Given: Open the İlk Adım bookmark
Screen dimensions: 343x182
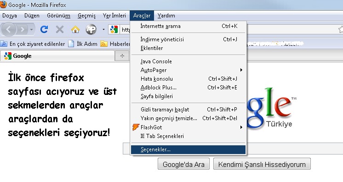Looking at the screenshot, I should tap(83, 44).
